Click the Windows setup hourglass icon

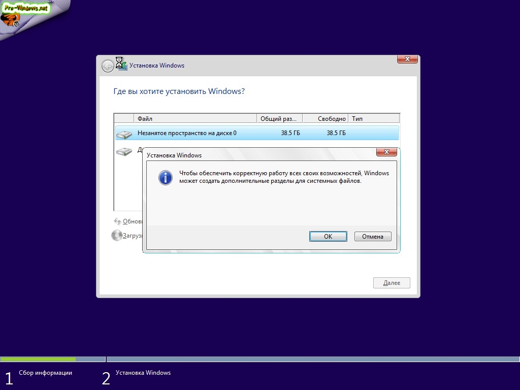click(x=121, y=63)
